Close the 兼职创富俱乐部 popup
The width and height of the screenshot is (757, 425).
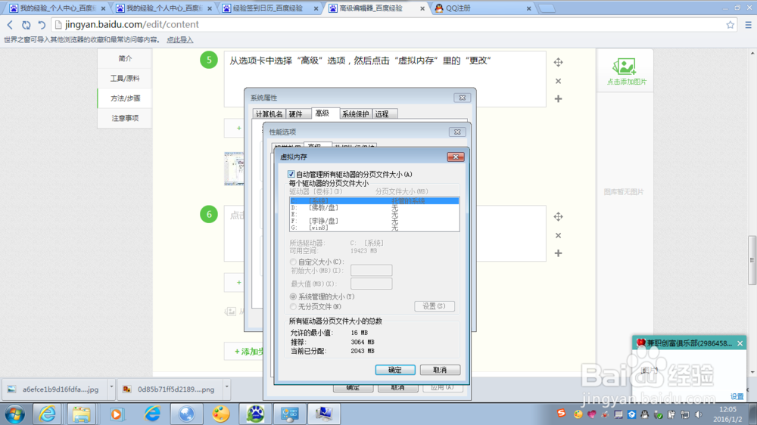(x=740, y=343)
